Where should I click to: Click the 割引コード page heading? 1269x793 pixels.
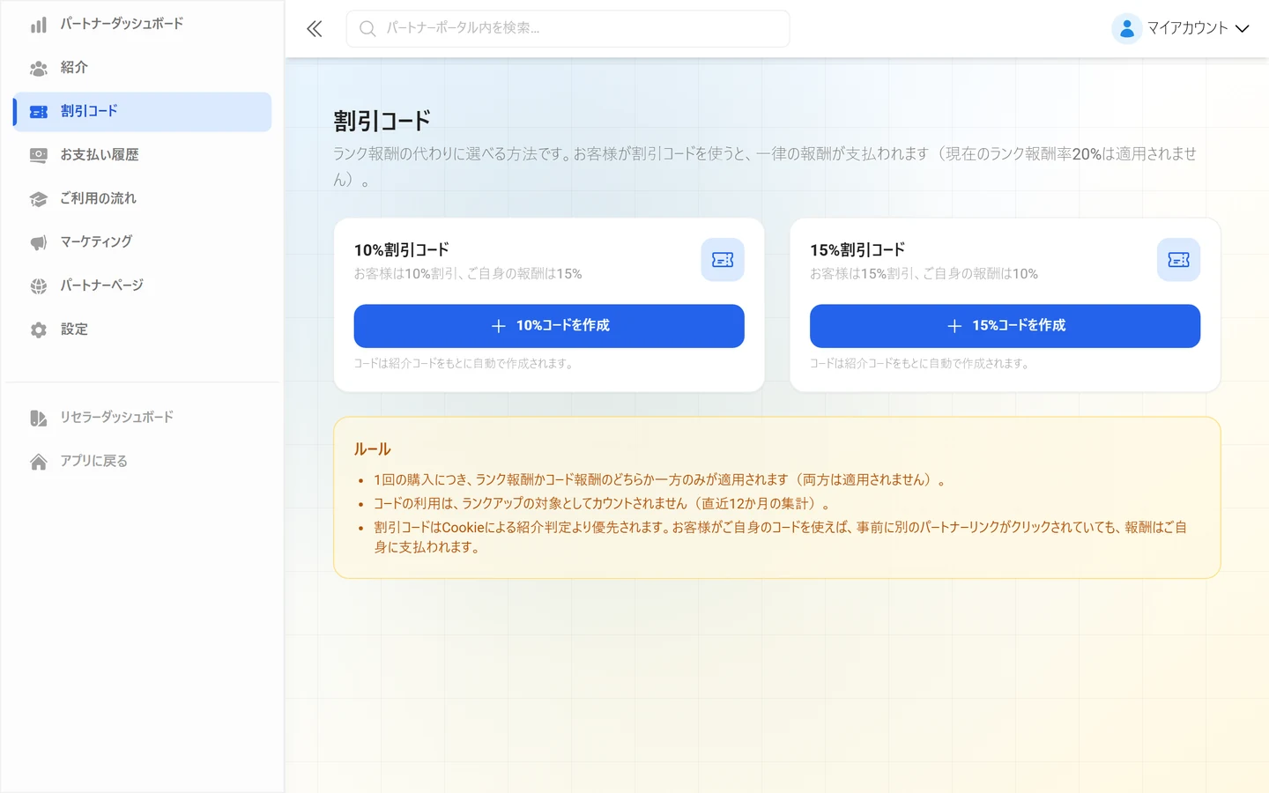[x=382, y=121]
